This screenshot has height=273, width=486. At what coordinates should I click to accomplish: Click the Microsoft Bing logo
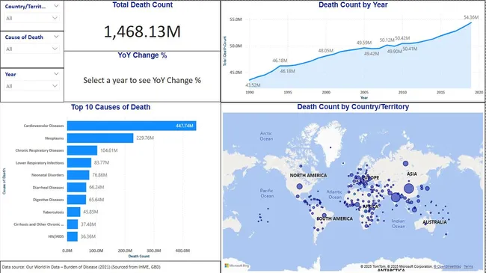coord(237,266)
